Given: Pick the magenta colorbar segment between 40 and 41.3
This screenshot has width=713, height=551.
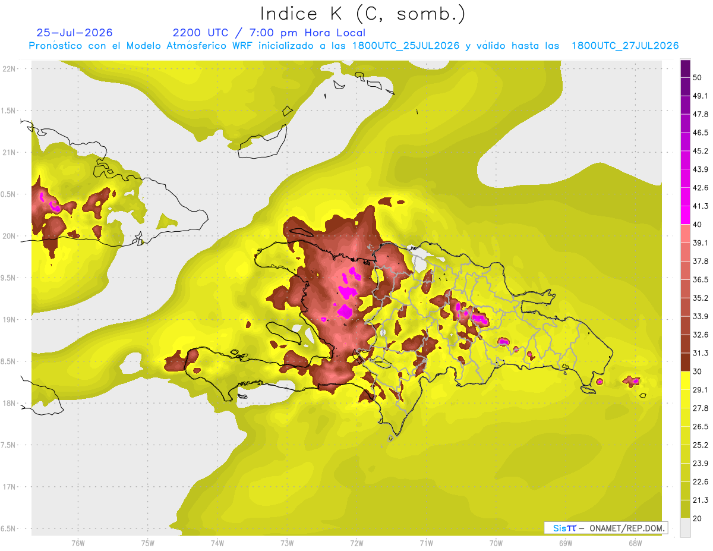Looking at the screenshot, I should point(685,215).
